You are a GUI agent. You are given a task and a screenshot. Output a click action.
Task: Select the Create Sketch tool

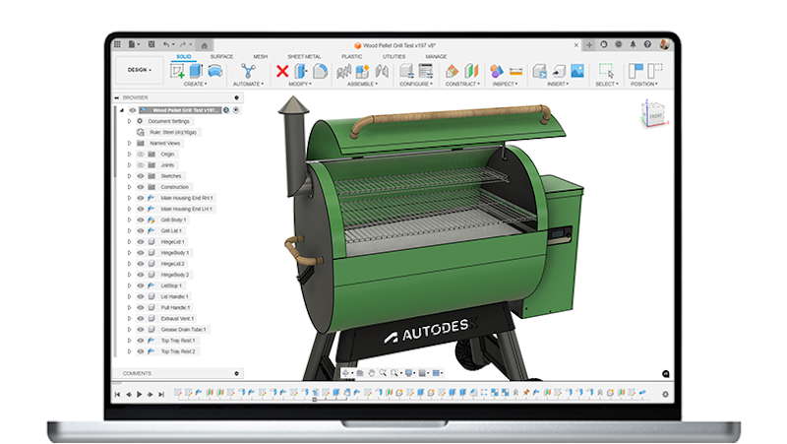[x=177, y=71]
